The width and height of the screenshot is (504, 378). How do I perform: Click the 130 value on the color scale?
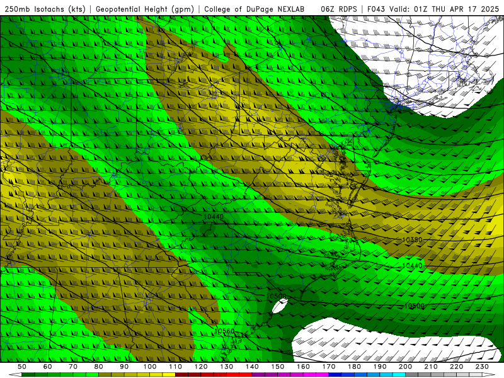(x=227, y=367)
